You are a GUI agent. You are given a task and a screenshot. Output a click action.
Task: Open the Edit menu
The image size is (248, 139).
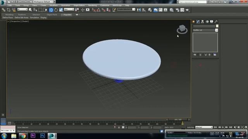click(x=10, y=5)
